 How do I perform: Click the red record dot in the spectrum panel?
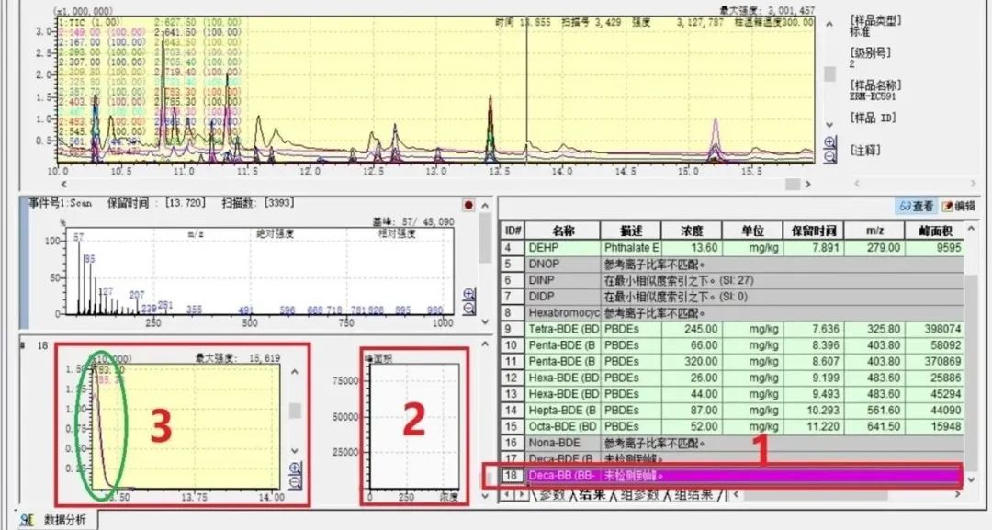point(468,205)
